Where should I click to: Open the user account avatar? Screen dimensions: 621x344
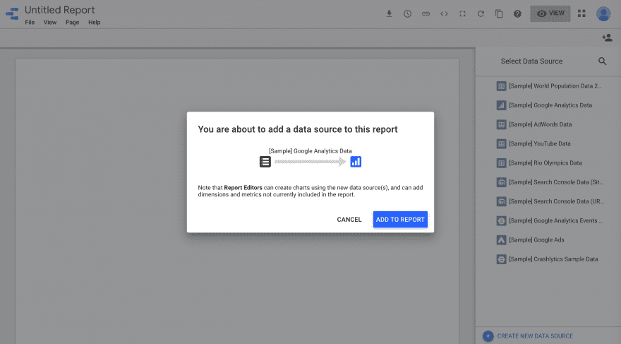coord(603,14)
